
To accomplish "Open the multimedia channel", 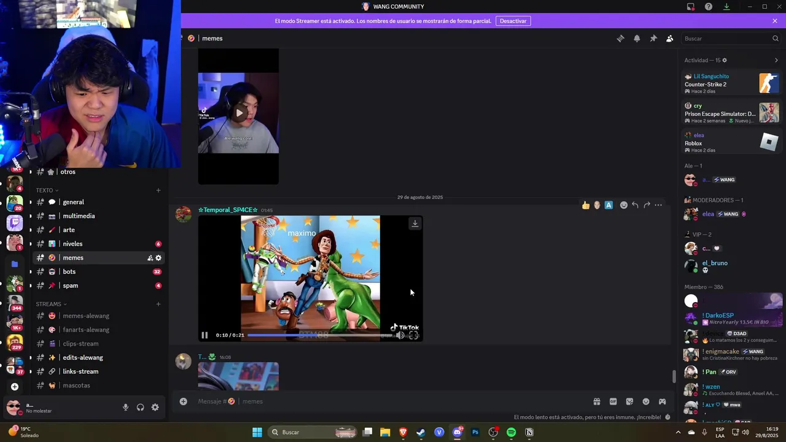I will click(98, 216).
